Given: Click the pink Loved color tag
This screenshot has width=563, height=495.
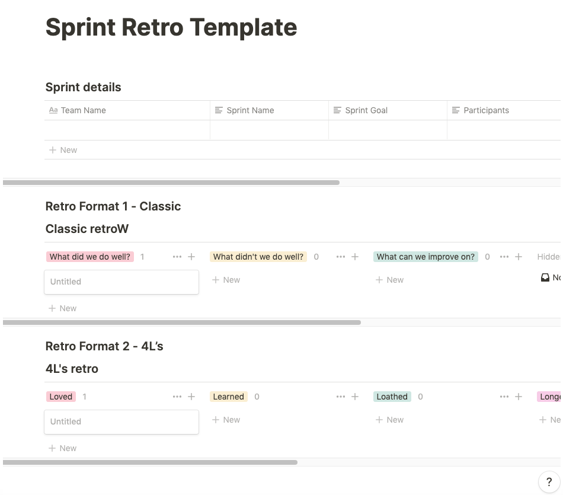Looking at the screenshot, I should [x=60, y=397].
